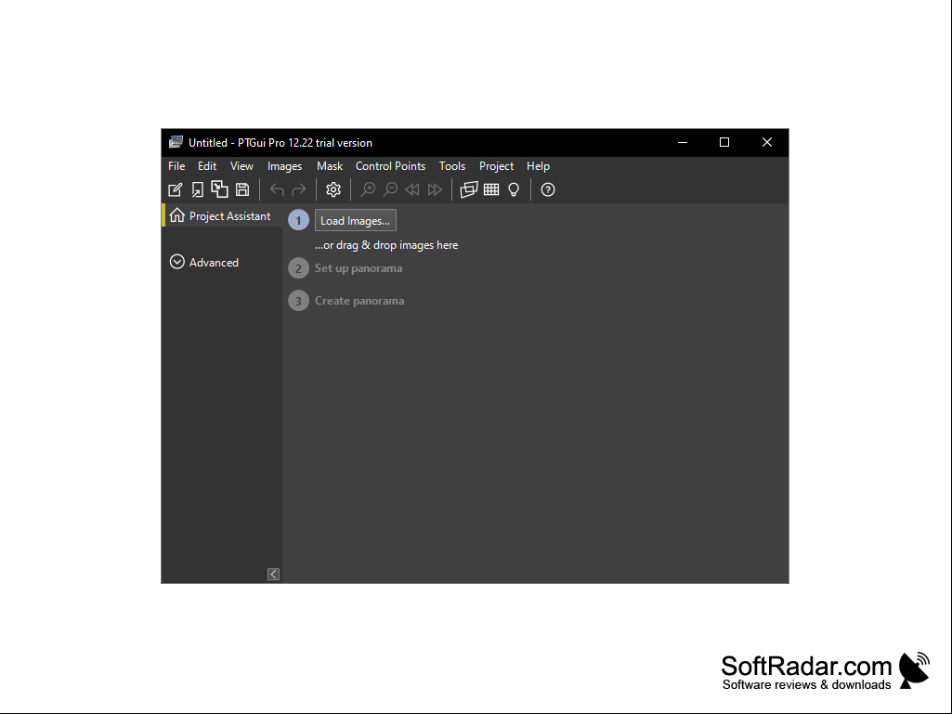Open the Control Point Table grid icon

[x=491, y=190]
